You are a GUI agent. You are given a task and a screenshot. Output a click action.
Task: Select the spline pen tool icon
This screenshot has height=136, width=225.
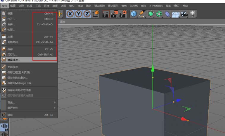(x=142, y=14)
